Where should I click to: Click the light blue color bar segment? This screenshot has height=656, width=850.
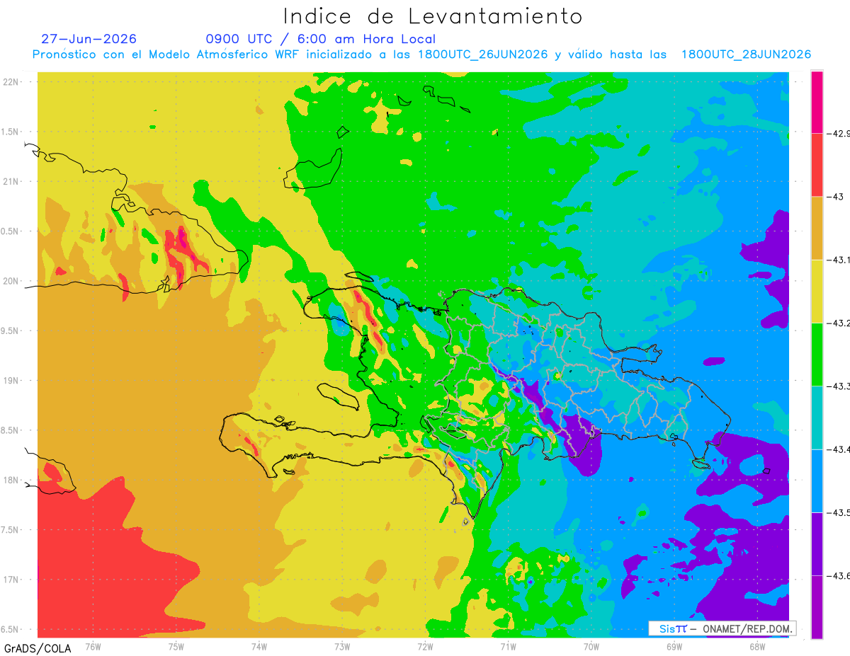[817, 481]
